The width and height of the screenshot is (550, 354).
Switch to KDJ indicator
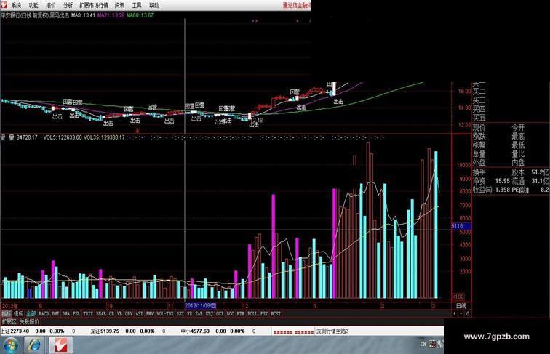(210, 314)
